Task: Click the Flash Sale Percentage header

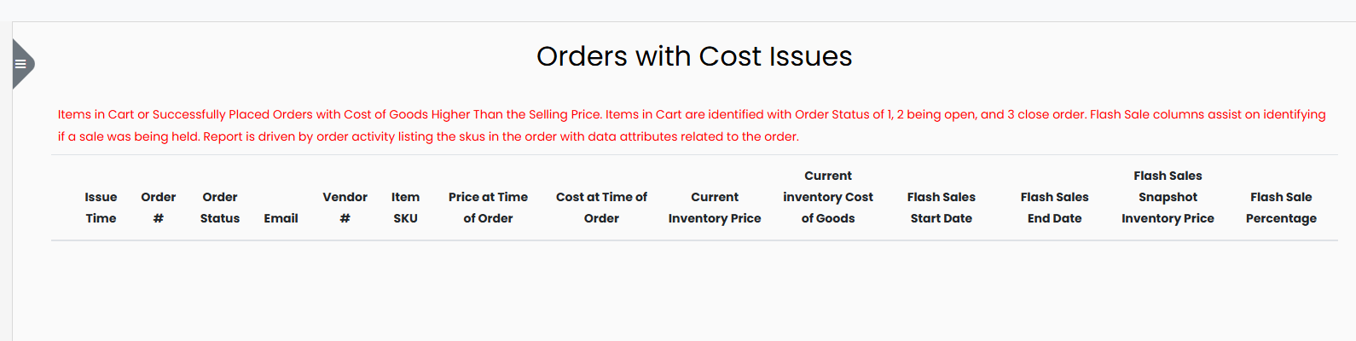Action: click(x=1281, y=208)
